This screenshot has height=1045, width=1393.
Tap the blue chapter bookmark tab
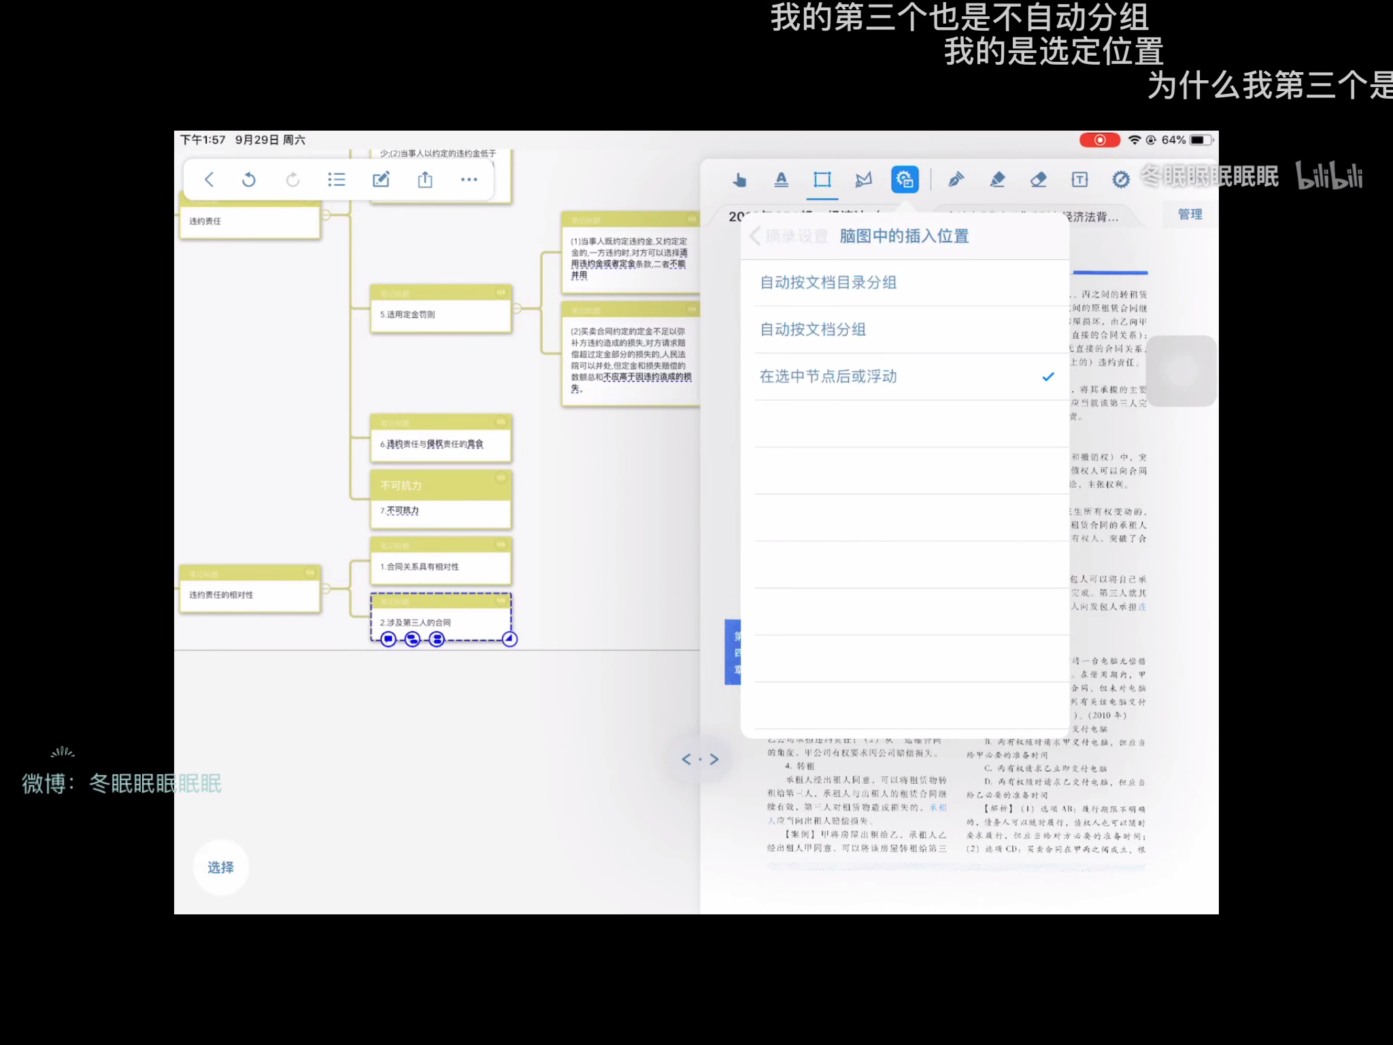(733, 652)
